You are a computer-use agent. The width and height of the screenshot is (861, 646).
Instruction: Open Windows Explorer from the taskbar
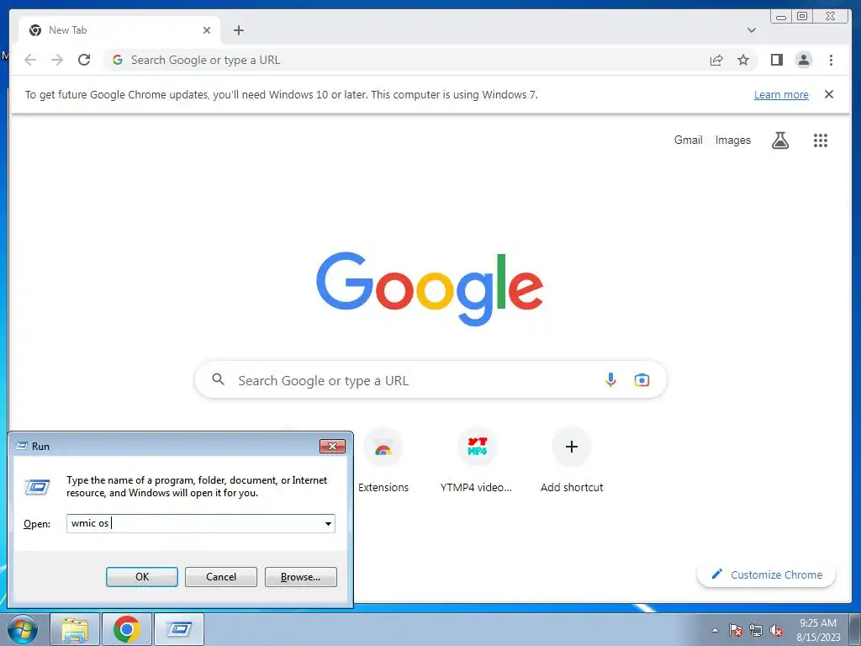[75, 629]
